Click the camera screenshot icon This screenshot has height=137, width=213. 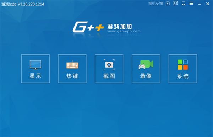109,65
